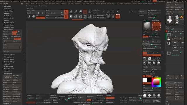Screen dimensions: 187x105
Task: Select the Cylinder3D tool icon
Action: [177, 17]
